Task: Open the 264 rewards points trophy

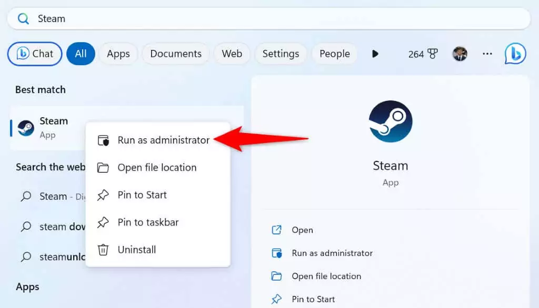Action: click(x=423, y=54)
